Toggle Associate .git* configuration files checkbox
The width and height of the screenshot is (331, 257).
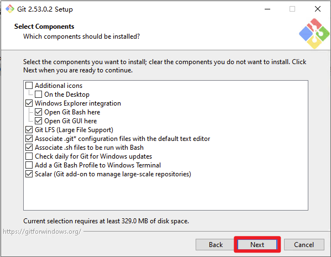[29, 139]
